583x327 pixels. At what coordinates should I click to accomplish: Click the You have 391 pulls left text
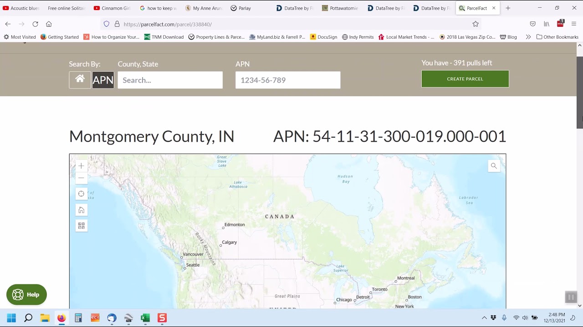coord(457,63)
